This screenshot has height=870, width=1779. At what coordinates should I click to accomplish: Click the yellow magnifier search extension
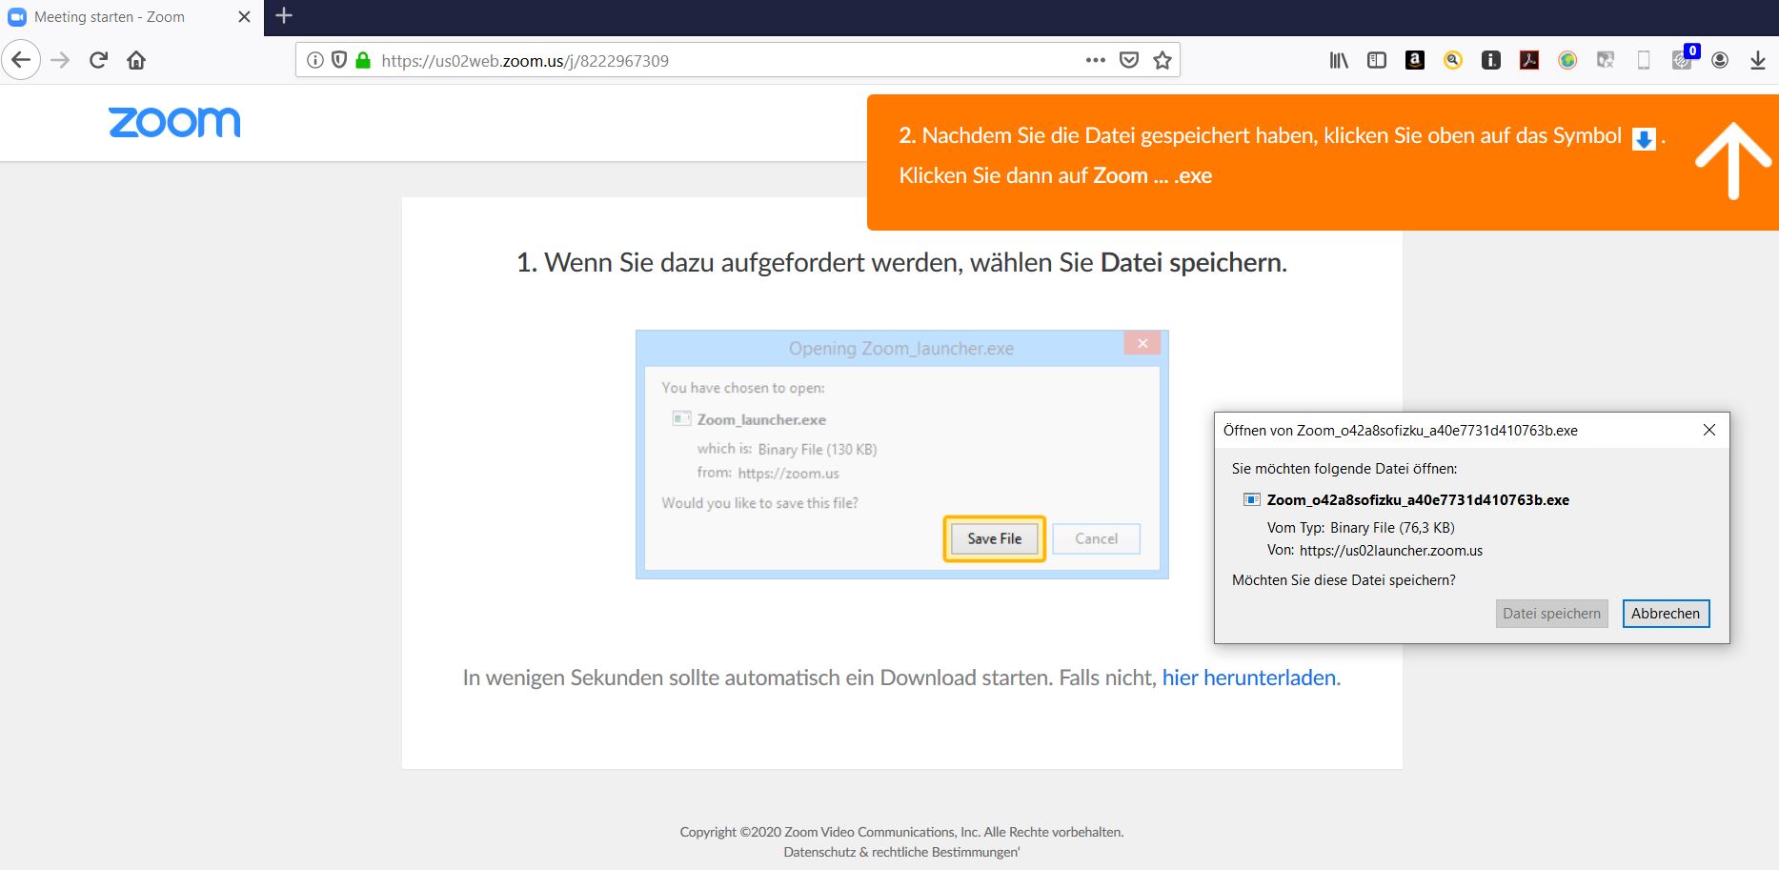point(1453,60)
